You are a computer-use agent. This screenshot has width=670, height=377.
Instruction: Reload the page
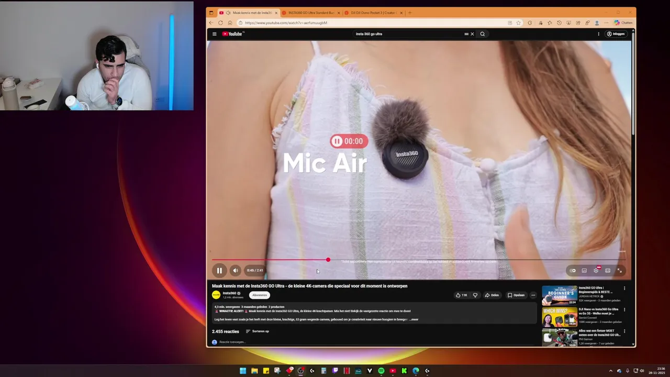pos(220,23)
